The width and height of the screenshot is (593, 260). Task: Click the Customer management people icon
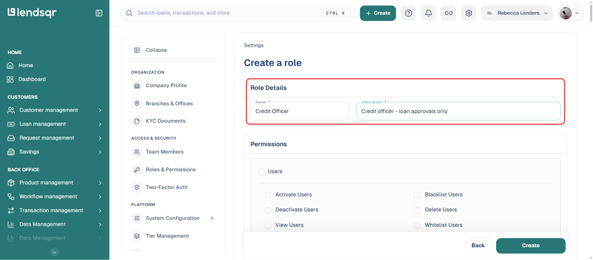pos(11,110)
